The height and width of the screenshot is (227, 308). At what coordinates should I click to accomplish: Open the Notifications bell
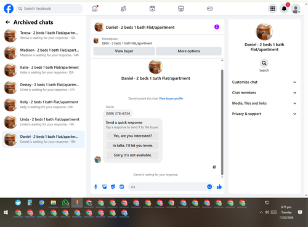coord(284,9)
